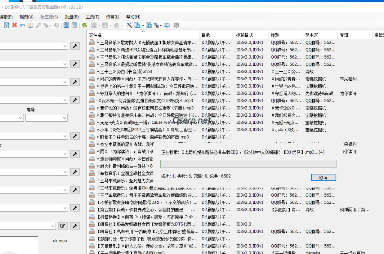This screenshot has height=254, width=384.
Task: Open the 视图 menu
Action: point(26,17)
